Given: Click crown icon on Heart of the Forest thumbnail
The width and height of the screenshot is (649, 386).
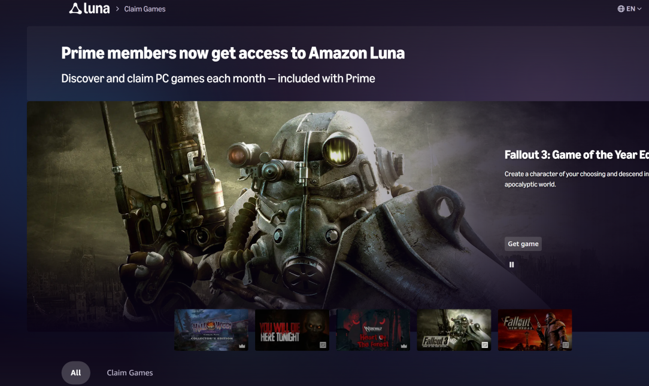Looking at the screenshot, I should click(404, 345).
